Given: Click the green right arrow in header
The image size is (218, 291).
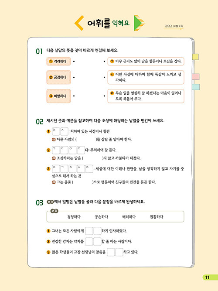Looking at the screenshot, I should [x=140, y=23].
